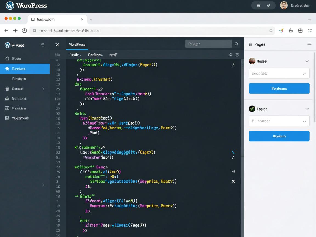
Task: Click the browser address bar
Action: [151, 31]
